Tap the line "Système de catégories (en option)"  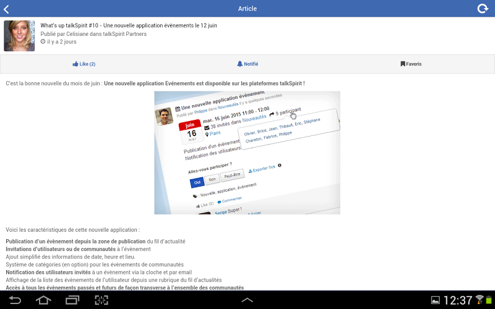pyautogui.click(x=95, y=265)
